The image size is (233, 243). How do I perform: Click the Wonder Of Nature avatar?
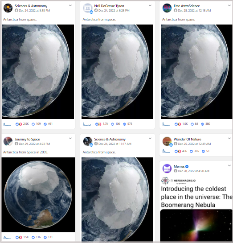[167, 141]
